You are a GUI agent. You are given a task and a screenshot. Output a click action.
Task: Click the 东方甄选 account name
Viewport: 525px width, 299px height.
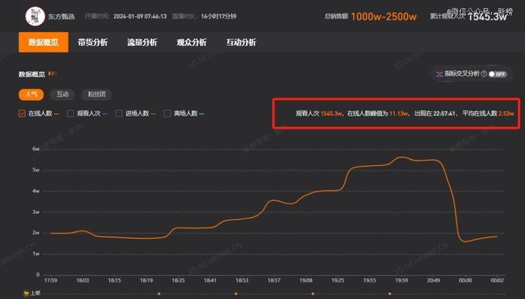pyautogui.click(x=61, y=17)
